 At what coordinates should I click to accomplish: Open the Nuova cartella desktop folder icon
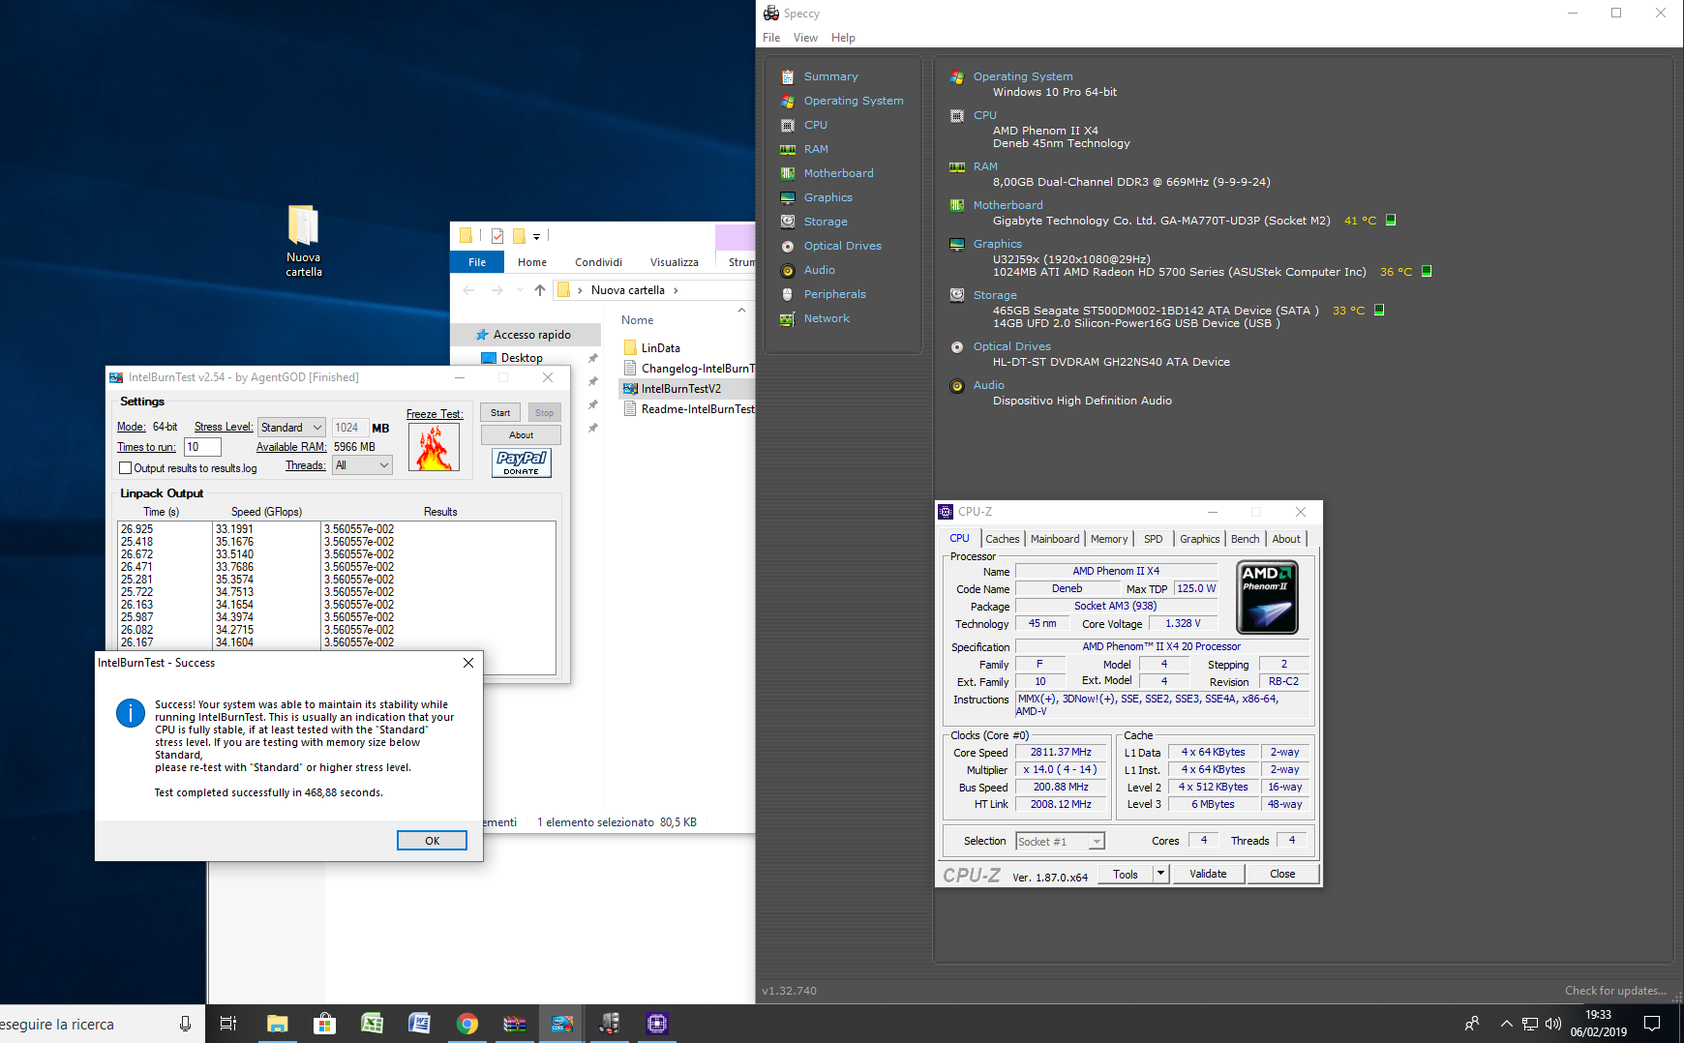click(303, 240)
